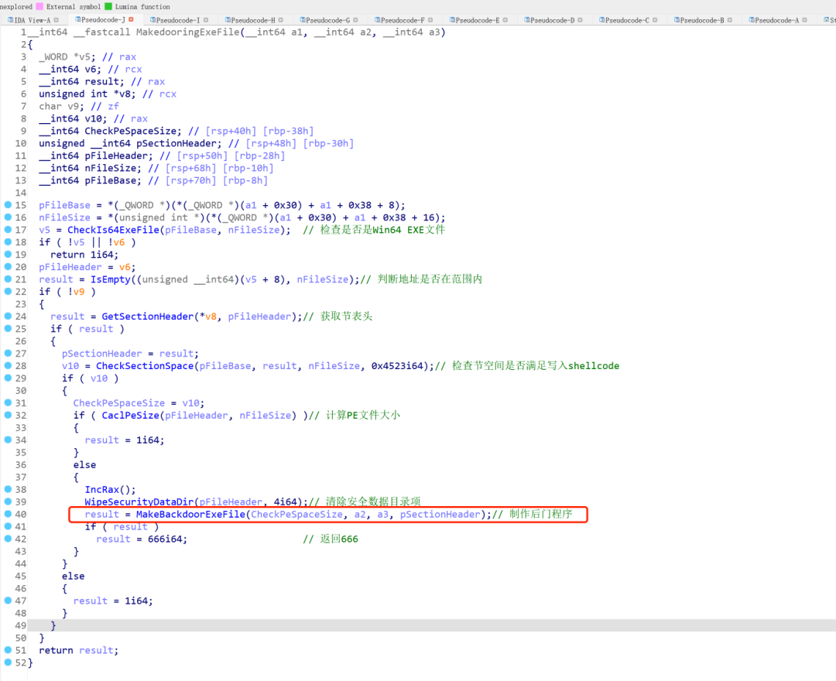The height and width of the screenshot is (681, 836).
Task: Open the Pseudocode-H tab
Action: click(x=252, y=20)
